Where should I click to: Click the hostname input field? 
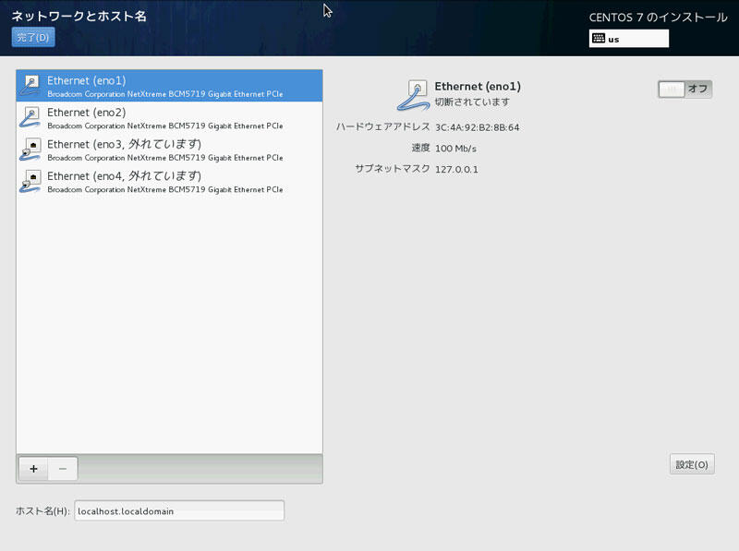(179, 510)
